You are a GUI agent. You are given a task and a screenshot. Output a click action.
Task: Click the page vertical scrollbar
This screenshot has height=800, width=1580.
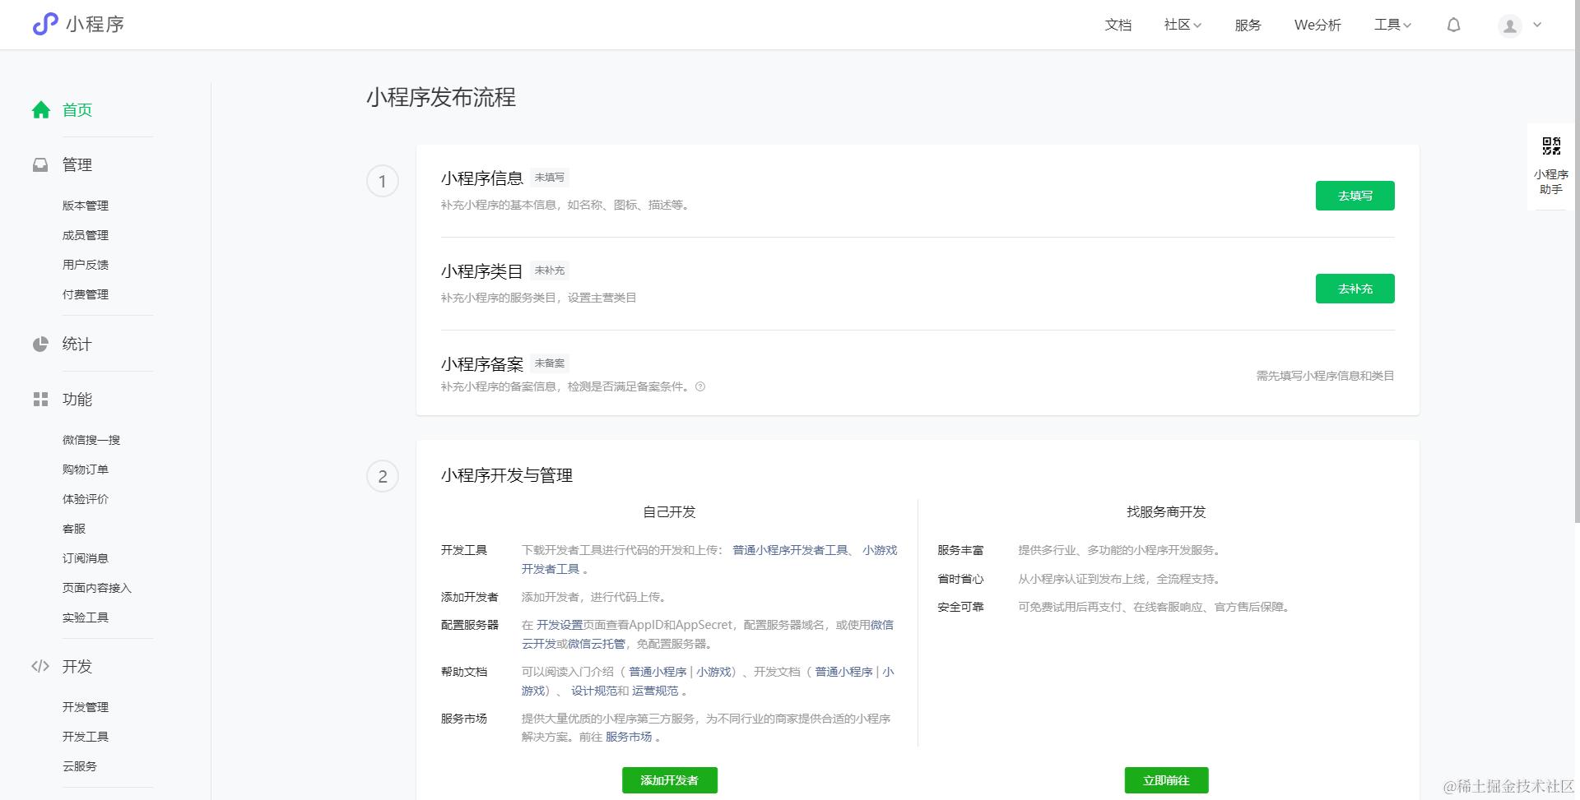click(x=1577, y=263)
